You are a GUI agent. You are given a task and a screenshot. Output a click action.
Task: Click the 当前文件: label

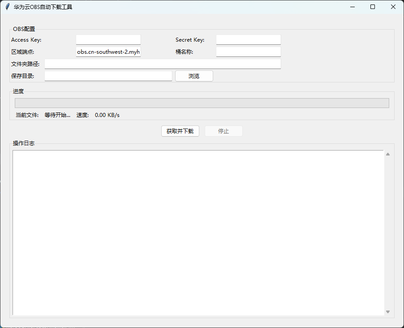27,115
